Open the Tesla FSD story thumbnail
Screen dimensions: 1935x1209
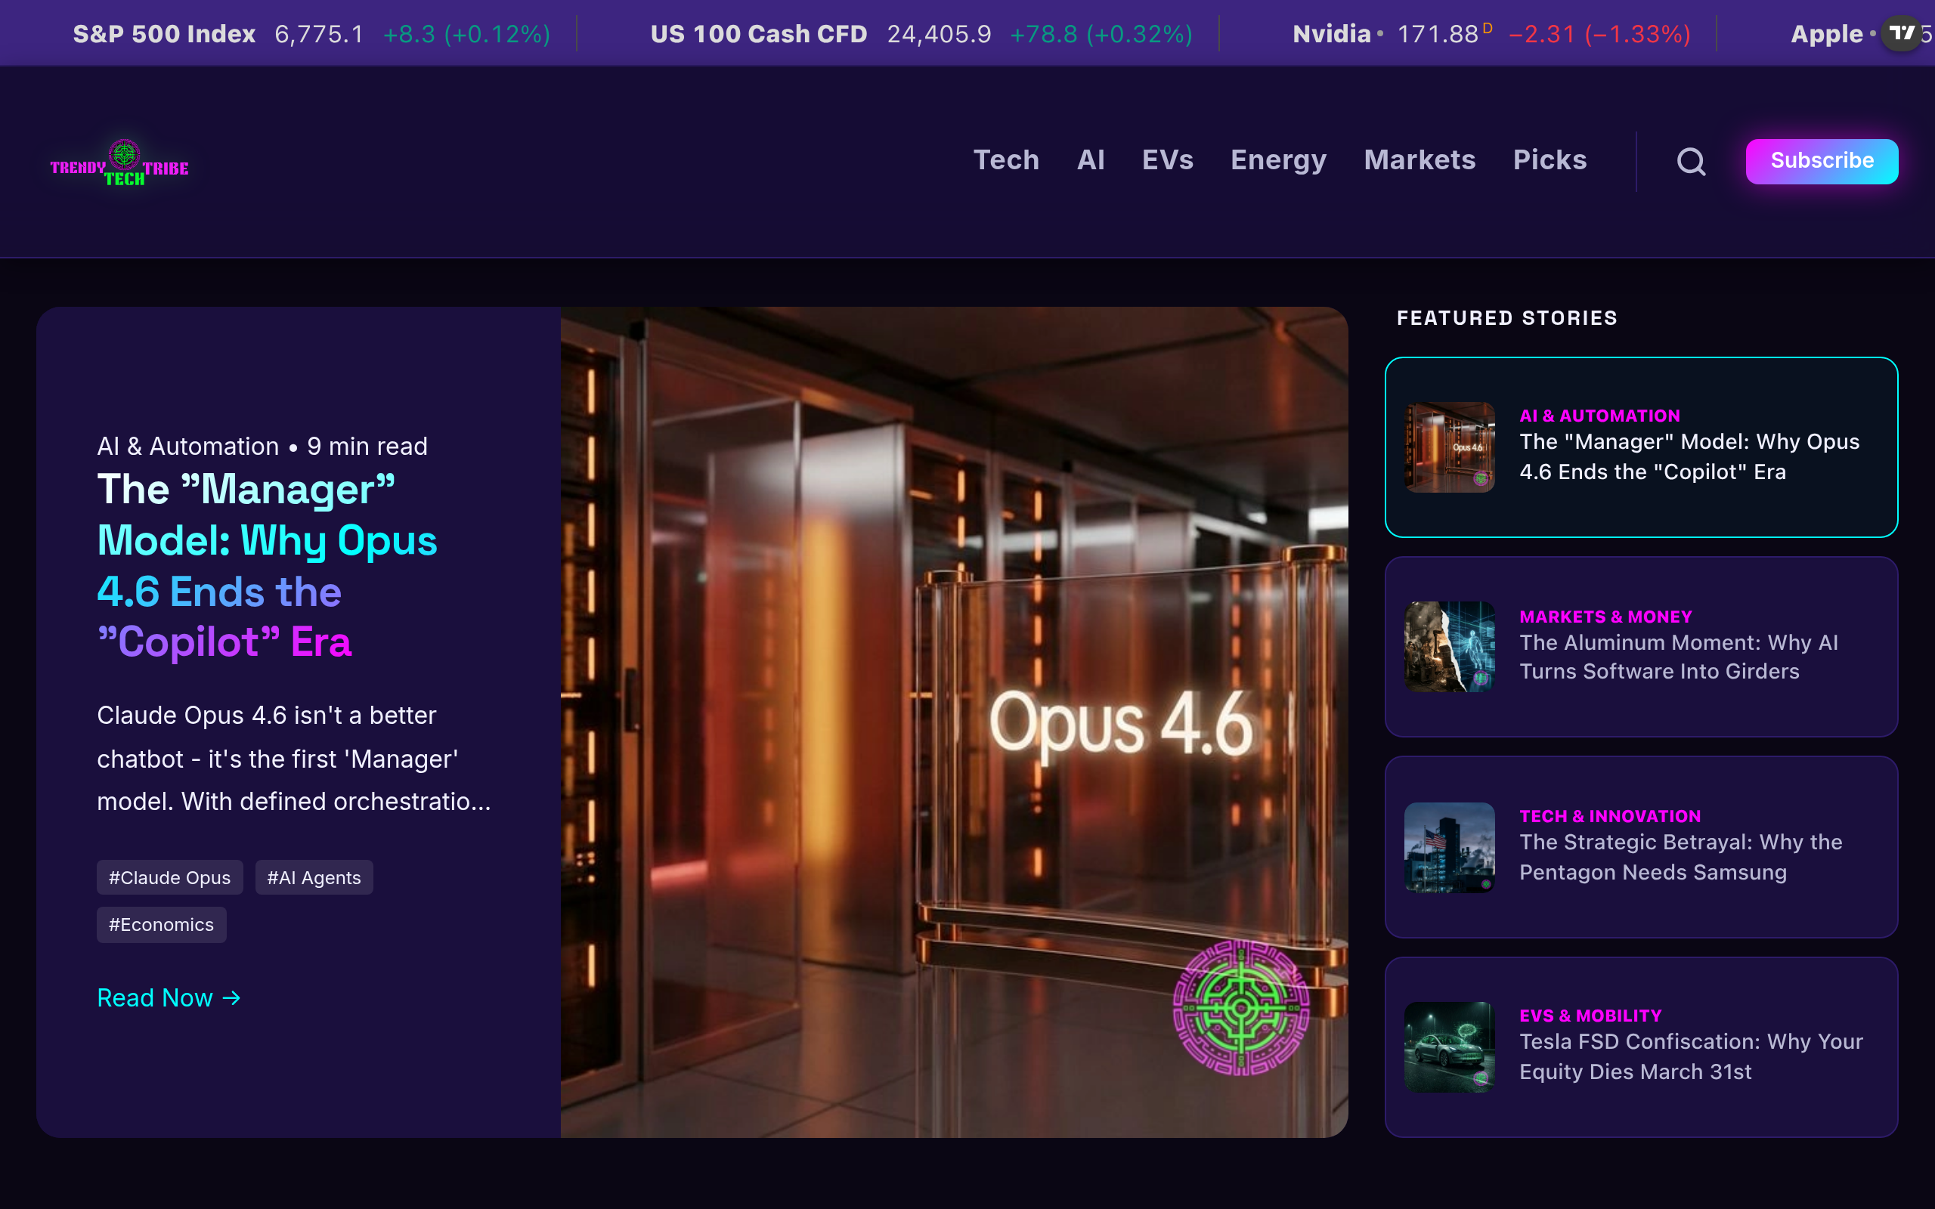(1449, 1047)
